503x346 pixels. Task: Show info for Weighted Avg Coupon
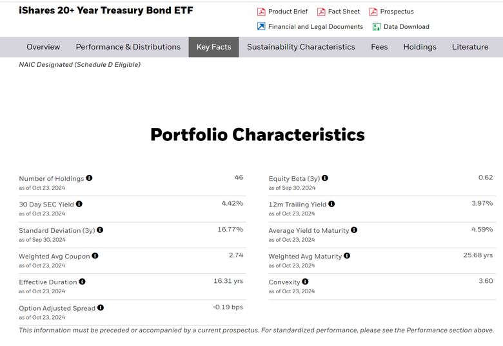[95, 255]
